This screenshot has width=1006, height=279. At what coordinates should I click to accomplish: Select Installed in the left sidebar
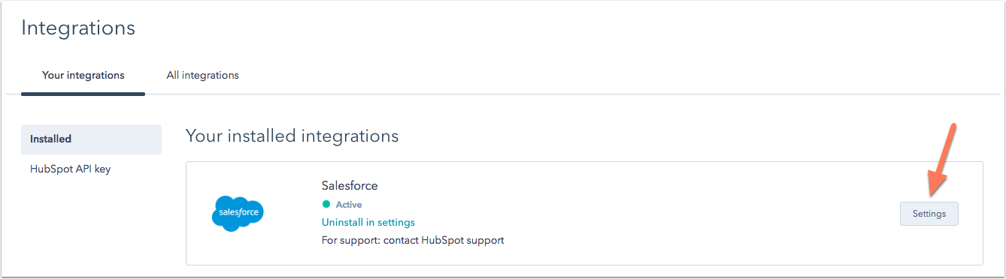[x=91, y=139]
